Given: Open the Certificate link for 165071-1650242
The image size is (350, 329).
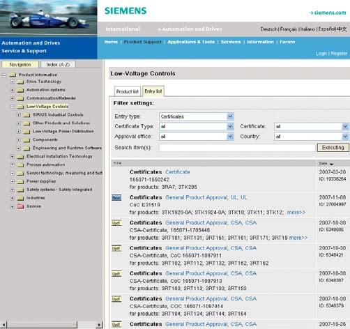Looking at the screenshot, I should pyautogui.click(x=178, y=172).
